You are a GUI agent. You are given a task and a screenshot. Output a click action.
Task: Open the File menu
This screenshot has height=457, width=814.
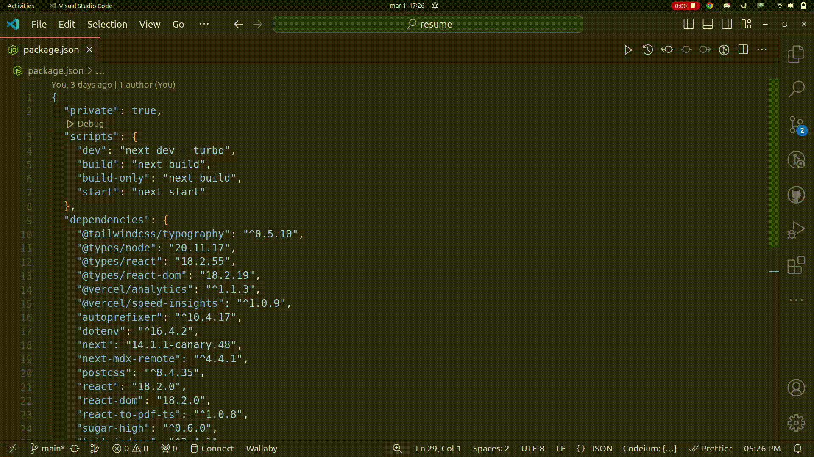(39, 24)
